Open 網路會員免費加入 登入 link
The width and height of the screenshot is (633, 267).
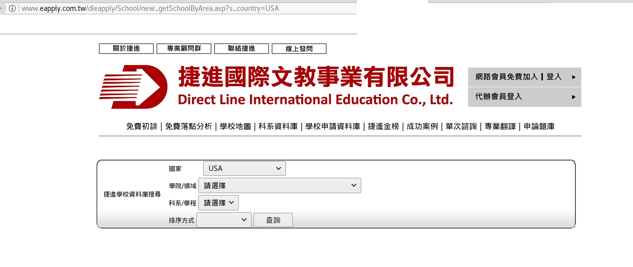[x=518, y=77]
